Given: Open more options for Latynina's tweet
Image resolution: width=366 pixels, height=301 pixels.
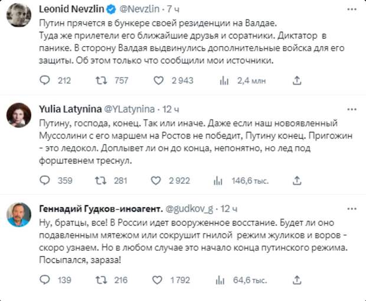Looking at the screenshot, I should tap(352, 109).
